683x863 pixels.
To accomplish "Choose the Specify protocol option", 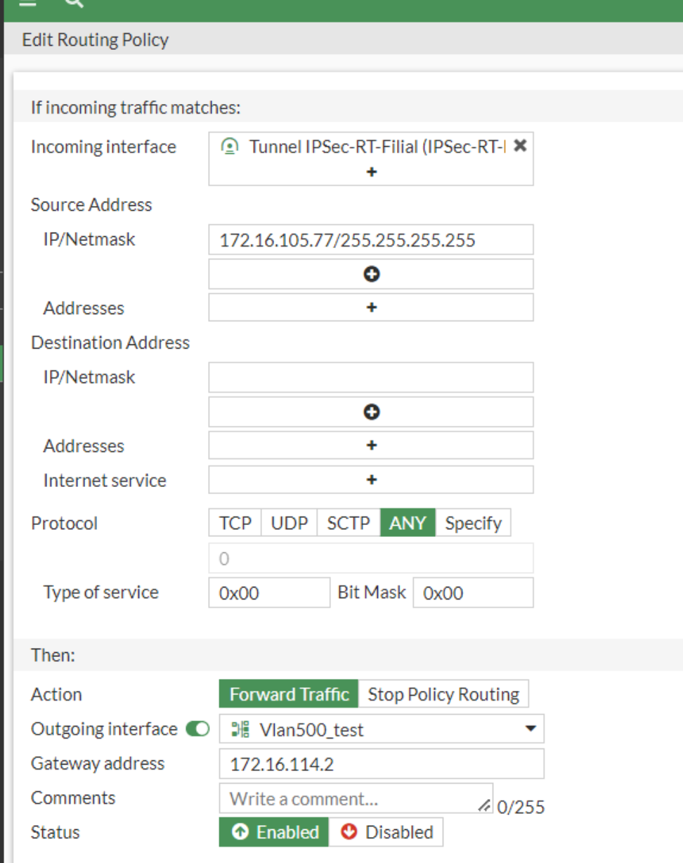I will tap(473, 524).
